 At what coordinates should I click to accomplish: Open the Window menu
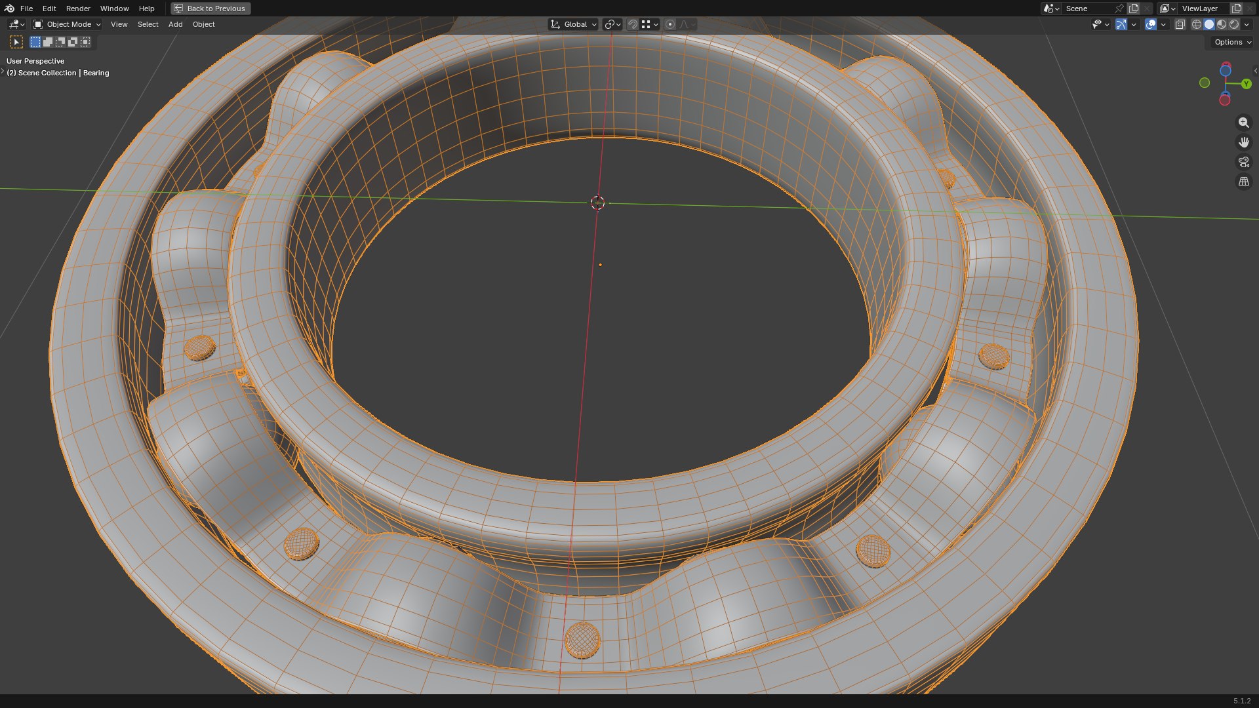114,9
